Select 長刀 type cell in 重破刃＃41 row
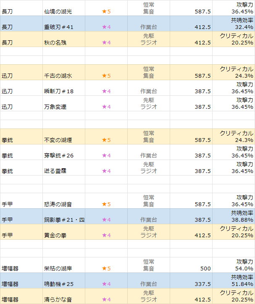This screenshot has width=255, height=304. (x=21, y=24)
